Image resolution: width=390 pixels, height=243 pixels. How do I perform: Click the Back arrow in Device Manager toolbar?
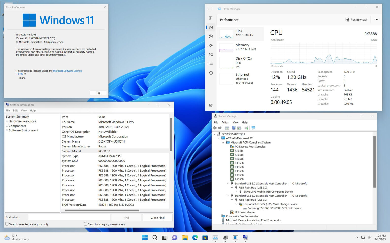(x=215, y=128)
